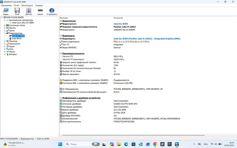
Task: Show hidden tray icons chevron
Action: coord(194,144)
